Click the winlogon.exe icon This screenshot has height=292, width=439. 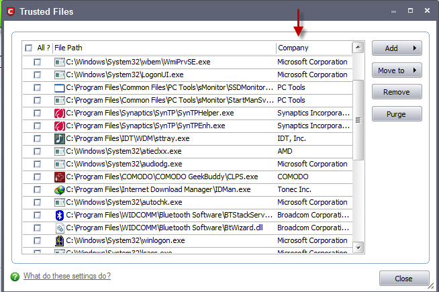pyautogui.click(x=59, y=241)
